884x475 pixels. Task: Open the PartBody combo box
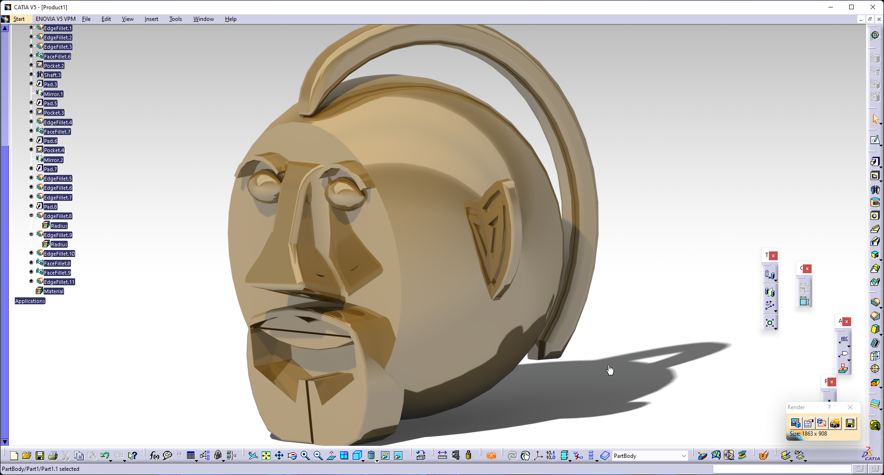[650, 456]
